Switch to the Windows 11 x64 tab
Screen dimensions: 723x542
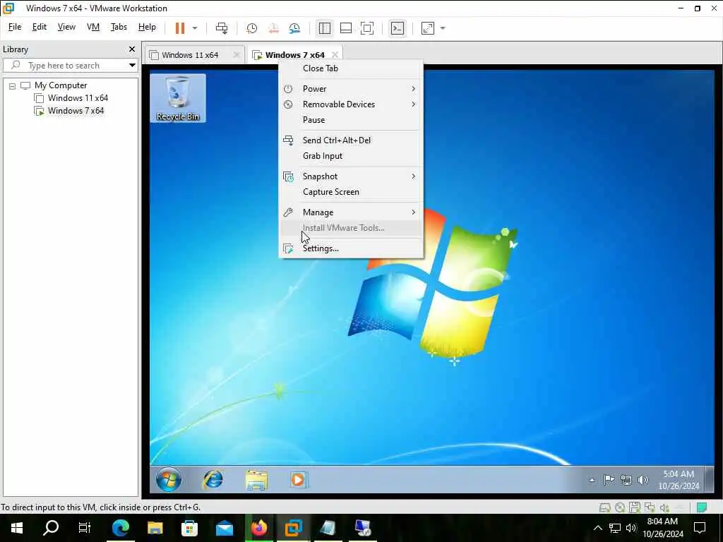click(x=190, y=55)
